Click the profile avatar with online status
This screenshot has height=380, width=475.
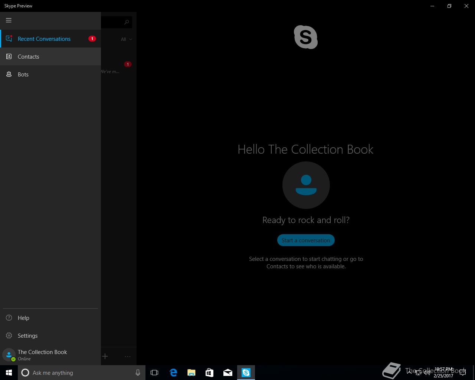[x=9, y=355]
